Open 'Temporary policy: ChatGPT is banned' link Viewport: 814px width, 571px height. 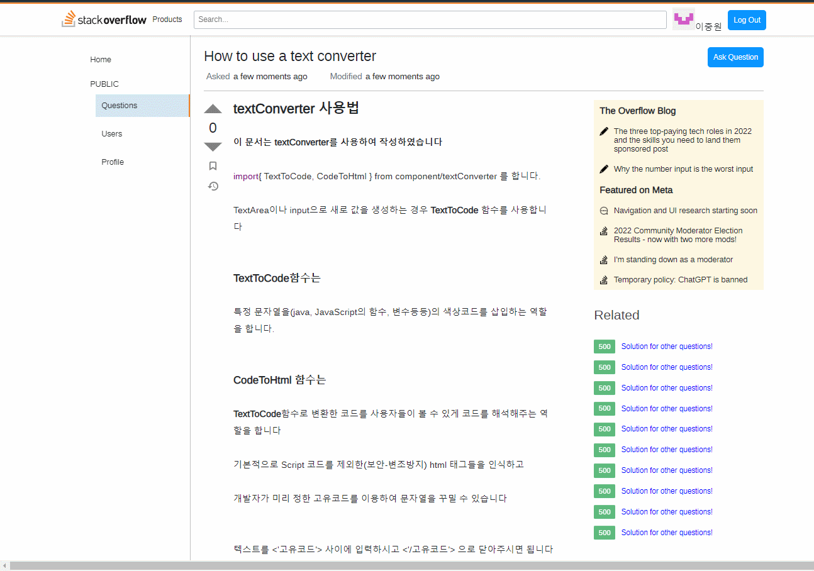[681, 280]
